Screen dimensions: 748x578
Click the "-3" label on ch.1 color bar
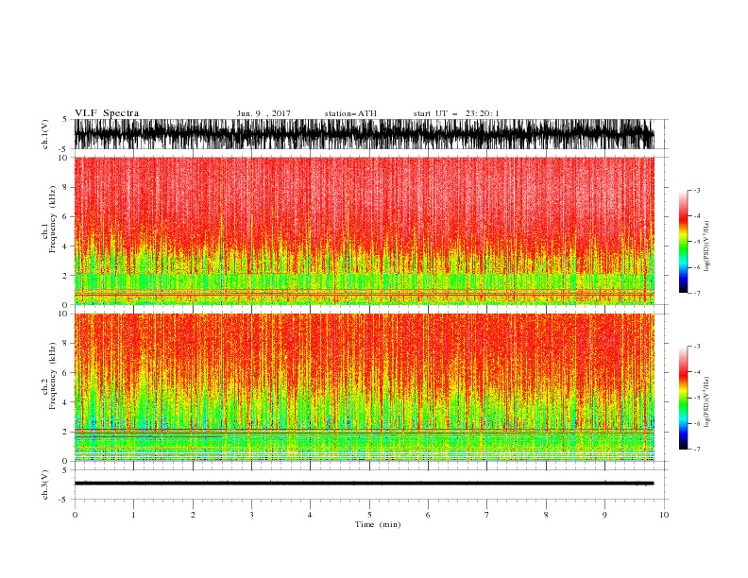pyautogui.click(x=696, y=190)
